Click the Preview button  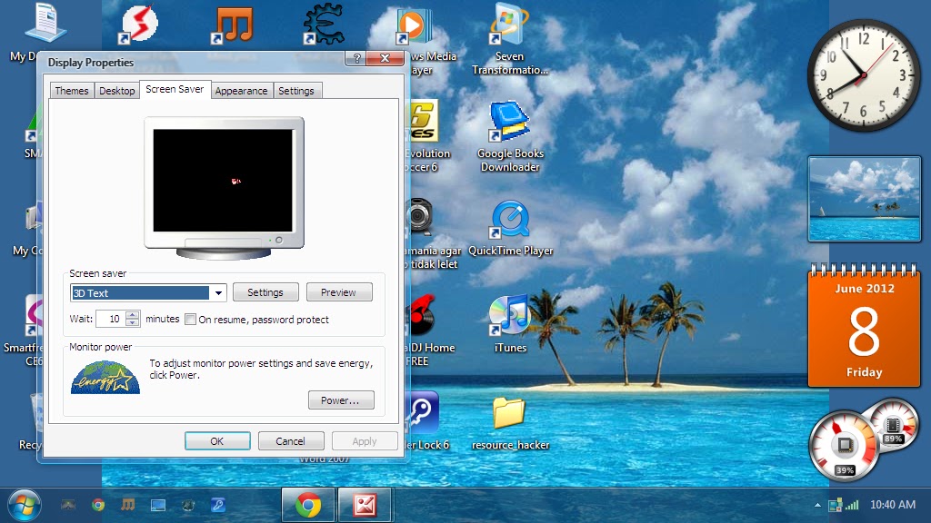click(338, 292)
